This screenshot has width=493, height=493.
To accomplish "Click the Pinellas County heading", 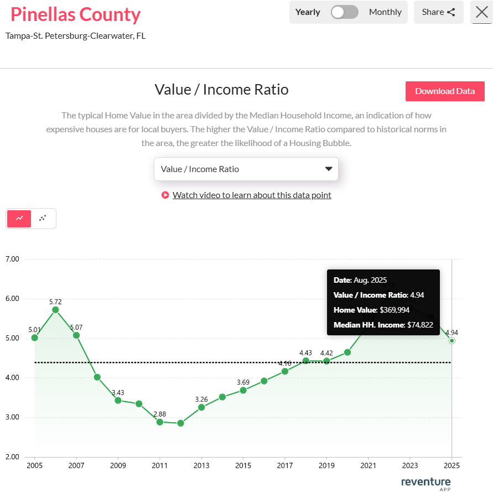I will click(x=75, y=14).
